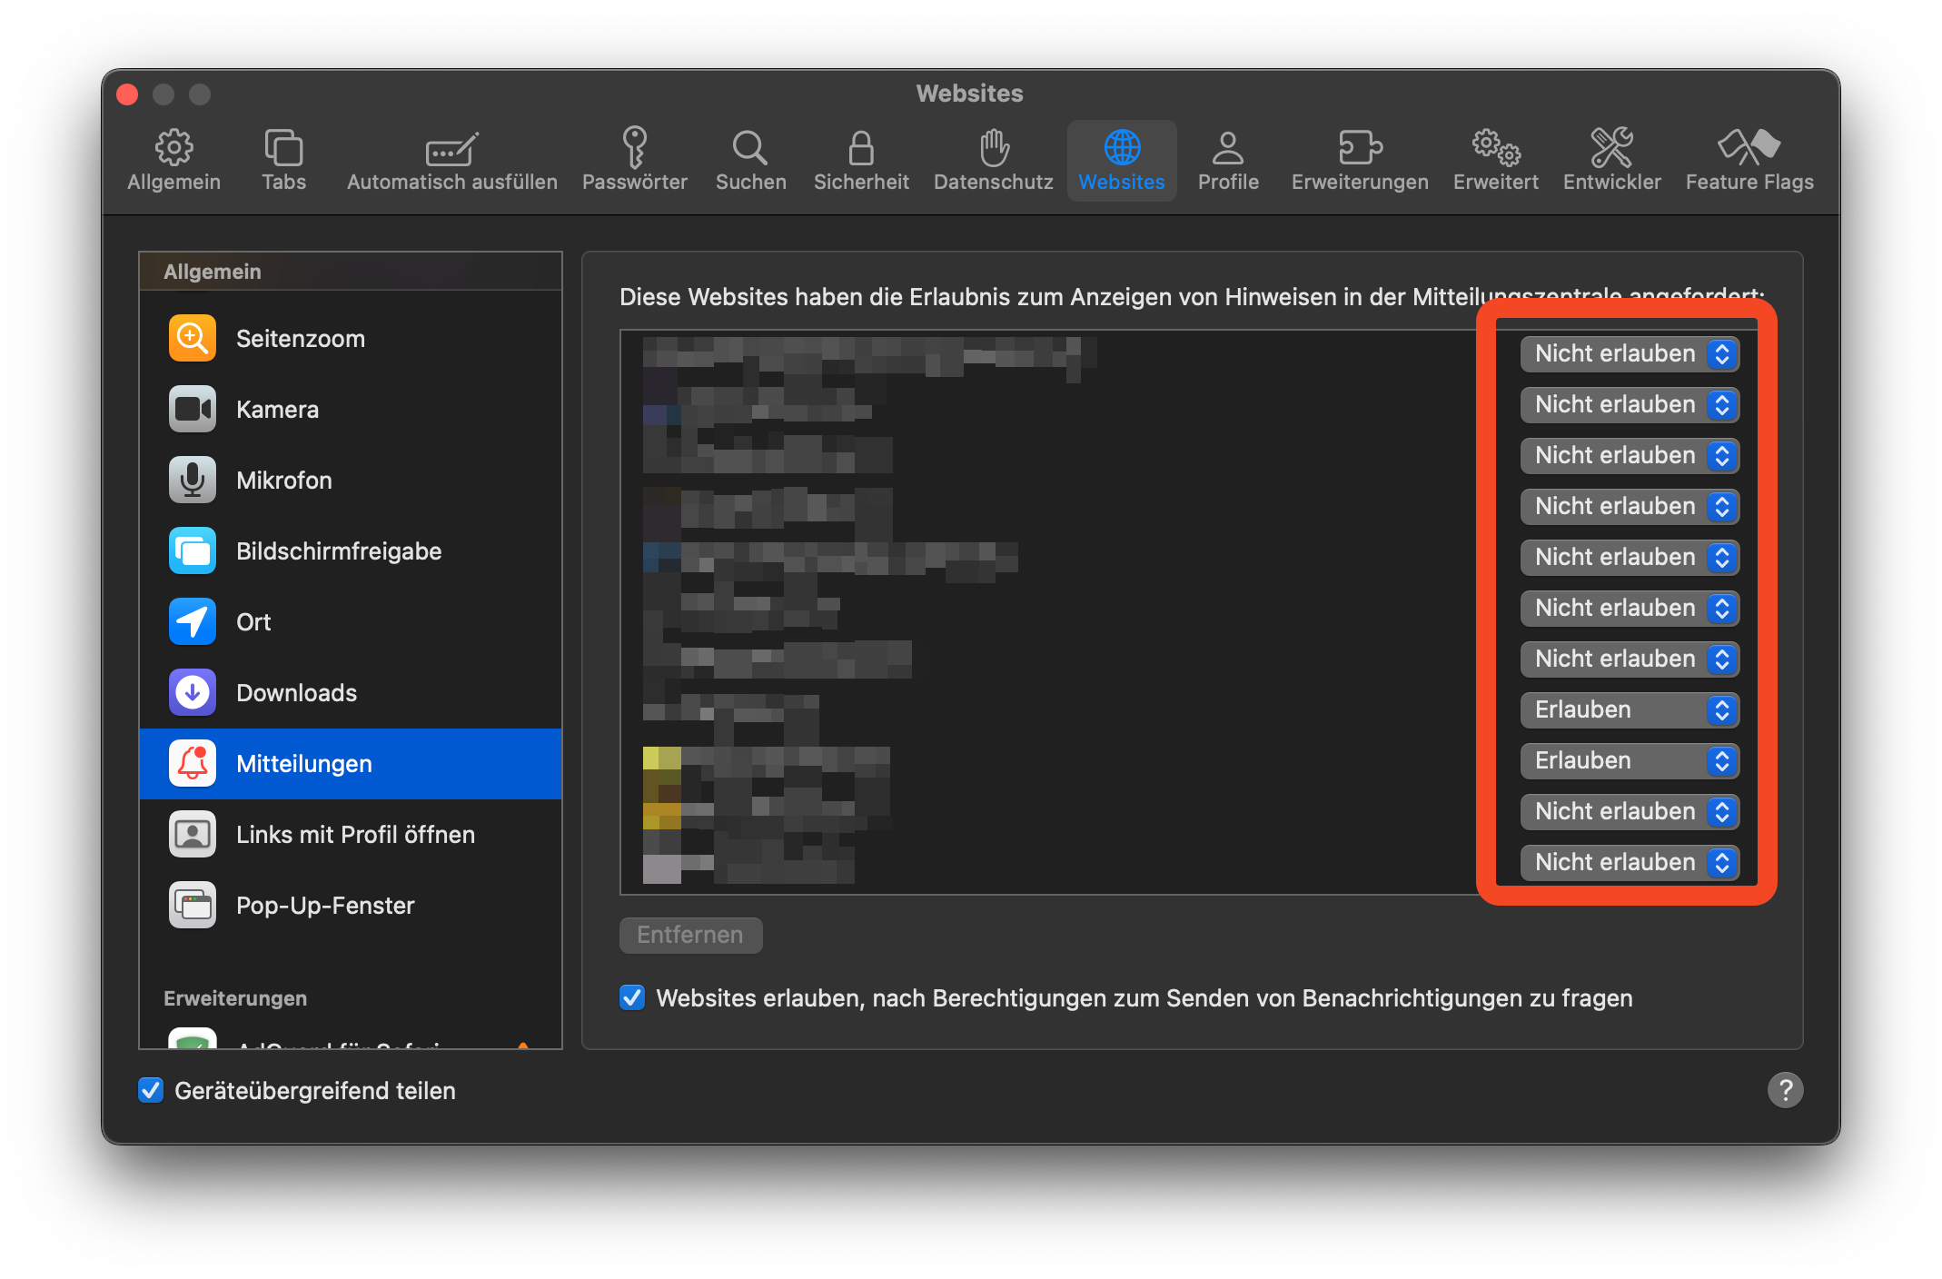Click the help question mark button
Image resolution: width=1942 pixels, height=1279 pixels.
1785,1090
